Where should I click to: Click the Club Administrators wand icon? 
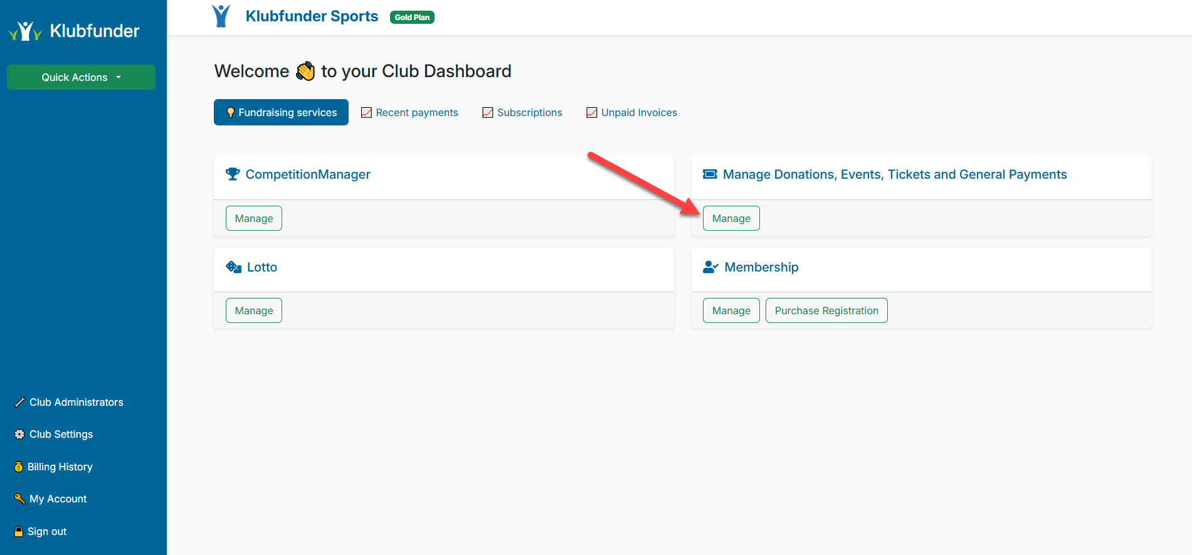[19, 403]
